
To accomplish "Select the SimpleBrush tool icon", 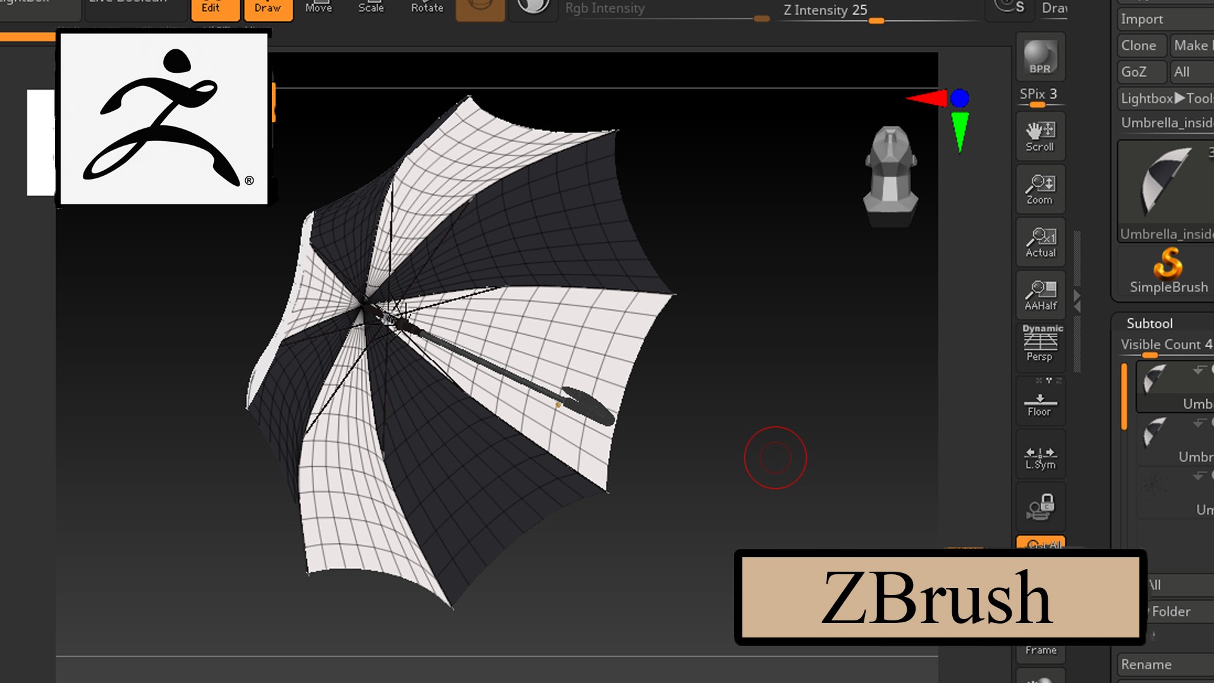I will (1167, 272).
